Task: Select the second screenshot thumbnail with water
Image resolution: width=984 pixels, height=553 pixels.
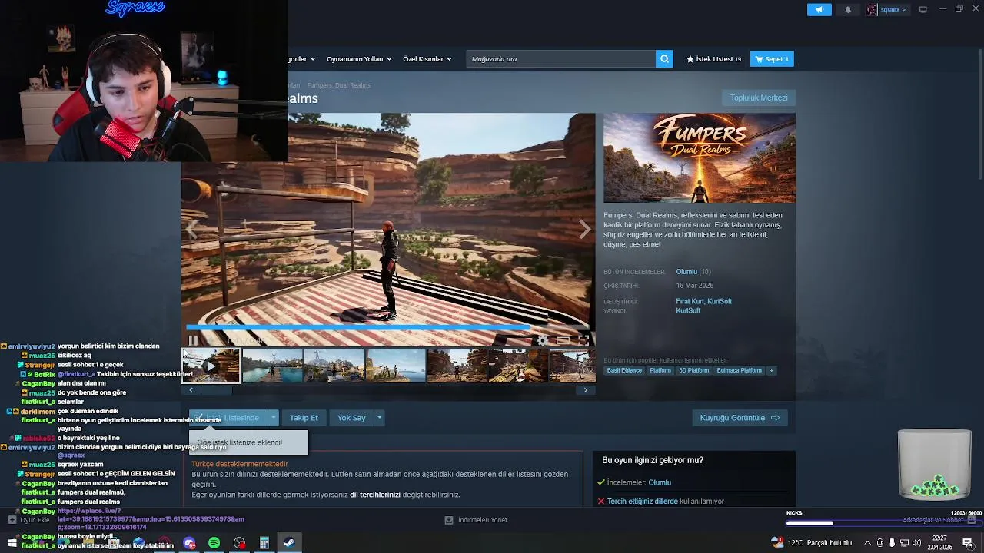Action: click(x=272, y=366)
